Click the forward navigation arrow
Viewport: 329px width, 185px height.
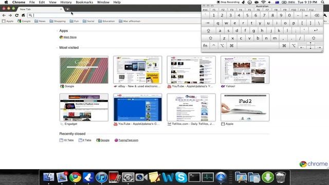click(10, 15)
